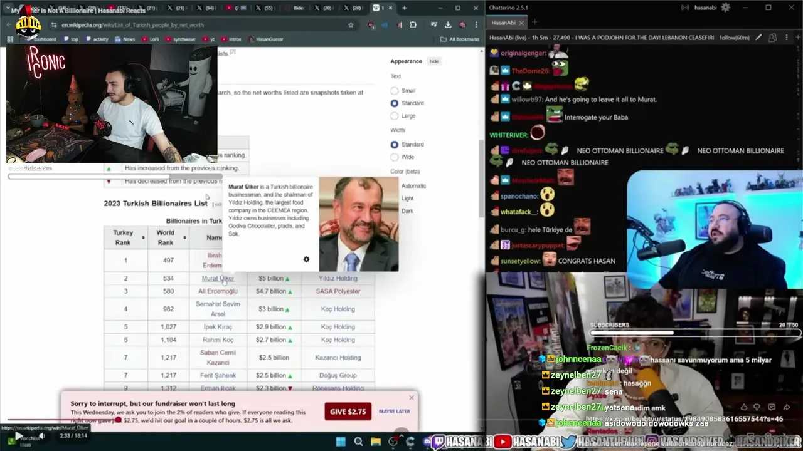Image resolution: width=803 pixels, height=451 pixels.
Task: Bookmark this Wikipedia page with the star icon
Action: 351,25
